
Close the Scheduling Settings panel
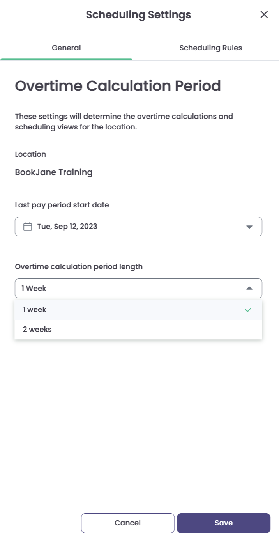tap(264, 15)
